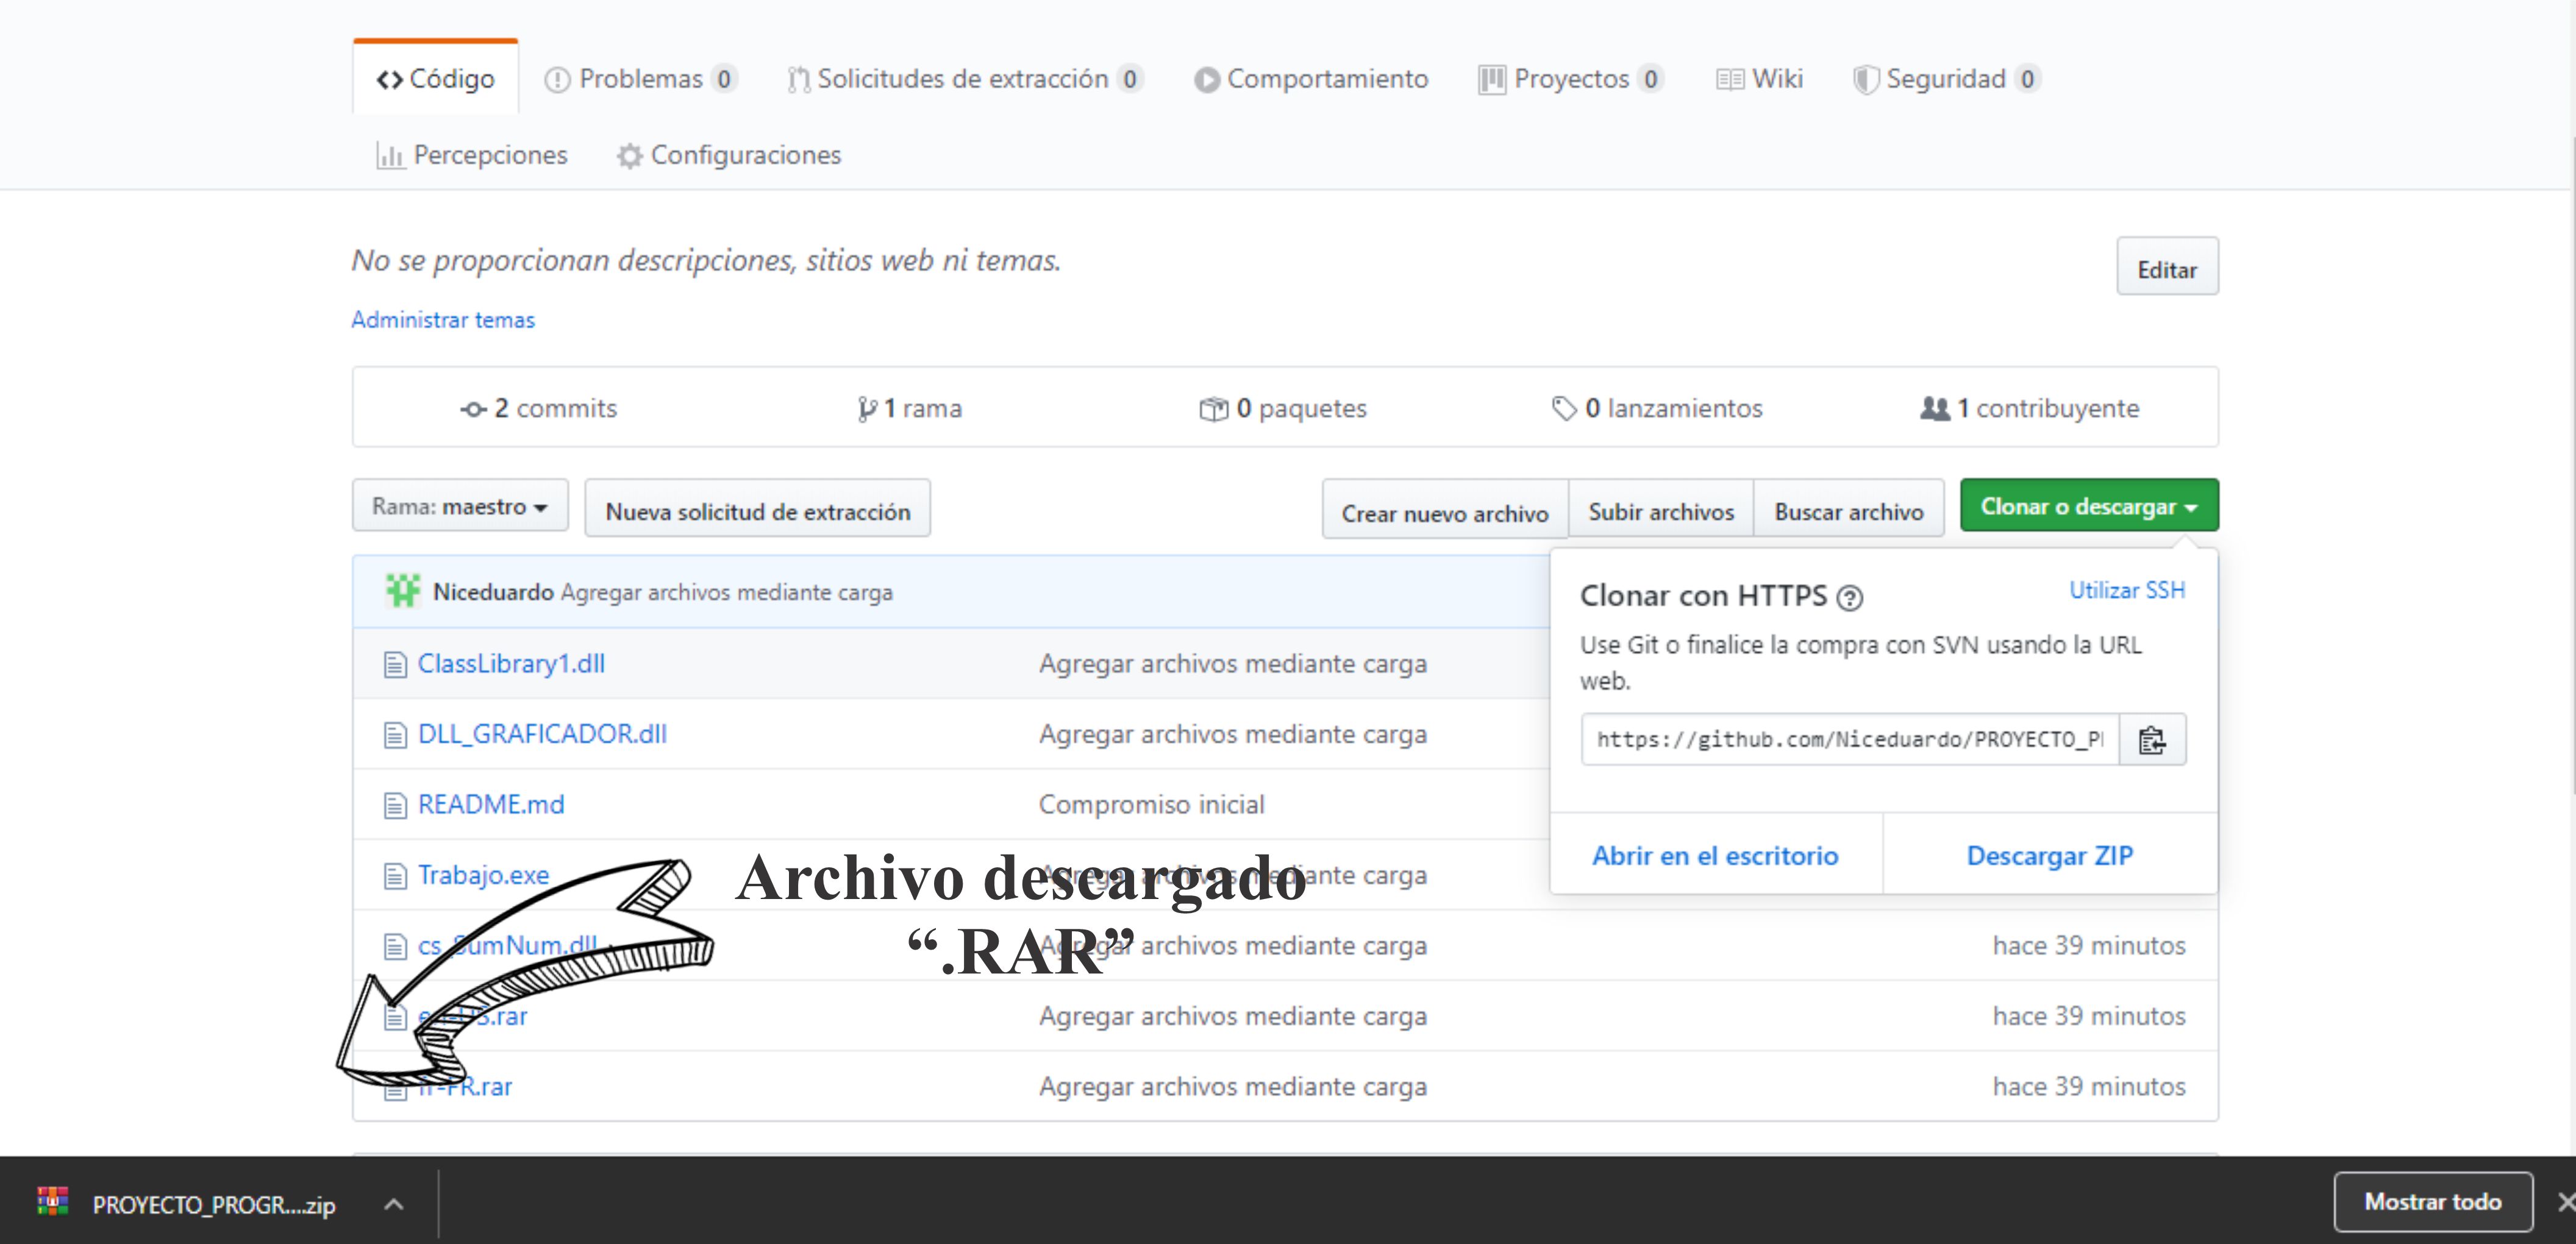Expand the Clonar o descargar dropdown
Screen dimensions: 2576x1244
2088,505
